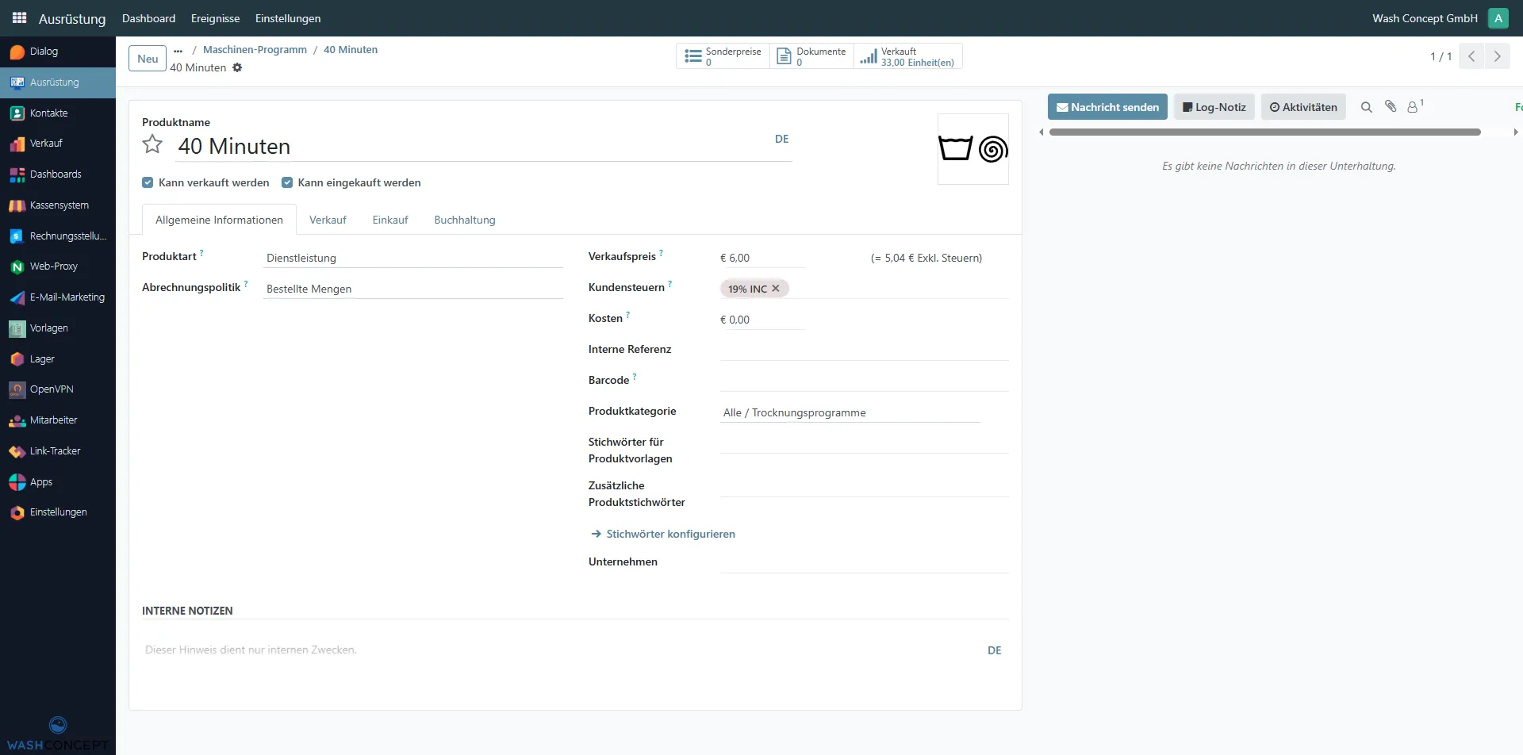Switch to the Buchhaltung tab
The width and height of the screenshot is (1523, 755).
pyautogui.click(x=464, y=220)
